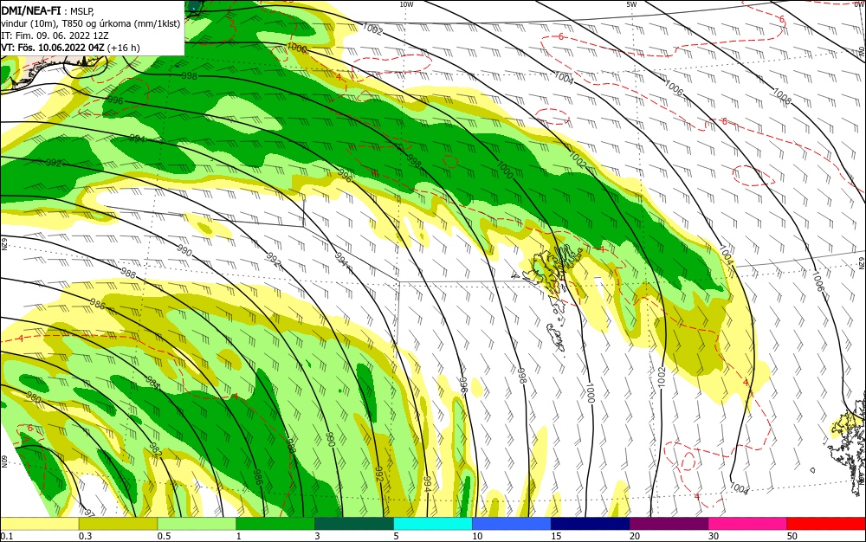866x542 pixels.
Task: Choose the navy 15–20 legend color block
Action: [x=591, y=524]
